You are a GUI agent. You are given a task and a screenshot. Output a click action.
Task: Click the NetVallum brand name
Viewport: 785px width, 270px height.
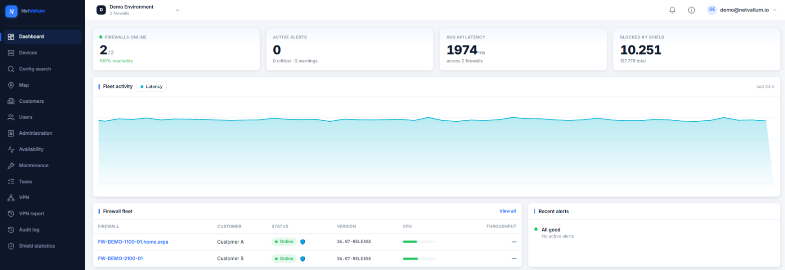click(x=33, y=11)
